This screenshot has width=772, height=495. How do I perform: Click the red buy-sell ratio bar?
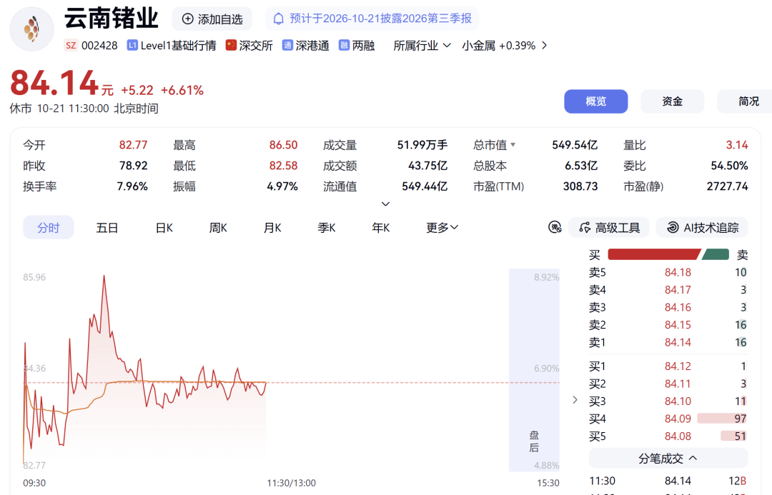coord(654,254)
